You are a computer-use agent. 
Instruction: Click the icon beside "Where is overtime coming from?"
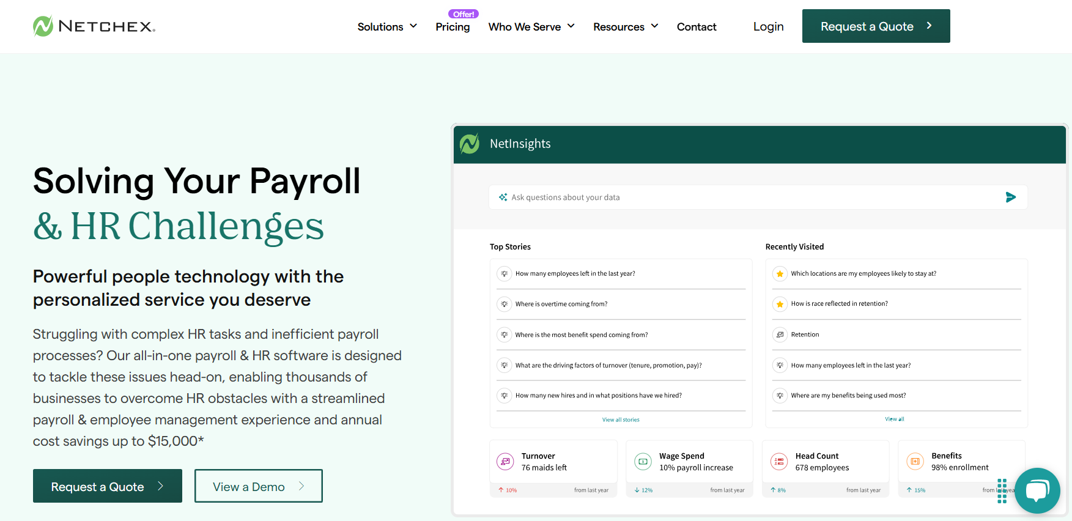(505, 304)
